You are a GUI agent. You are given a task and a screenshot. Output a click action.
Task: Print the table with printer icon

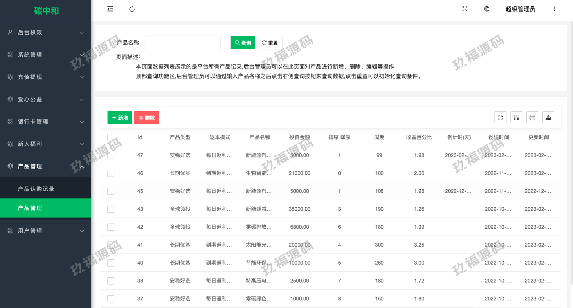pyautogui.click(x=532, y=118)
